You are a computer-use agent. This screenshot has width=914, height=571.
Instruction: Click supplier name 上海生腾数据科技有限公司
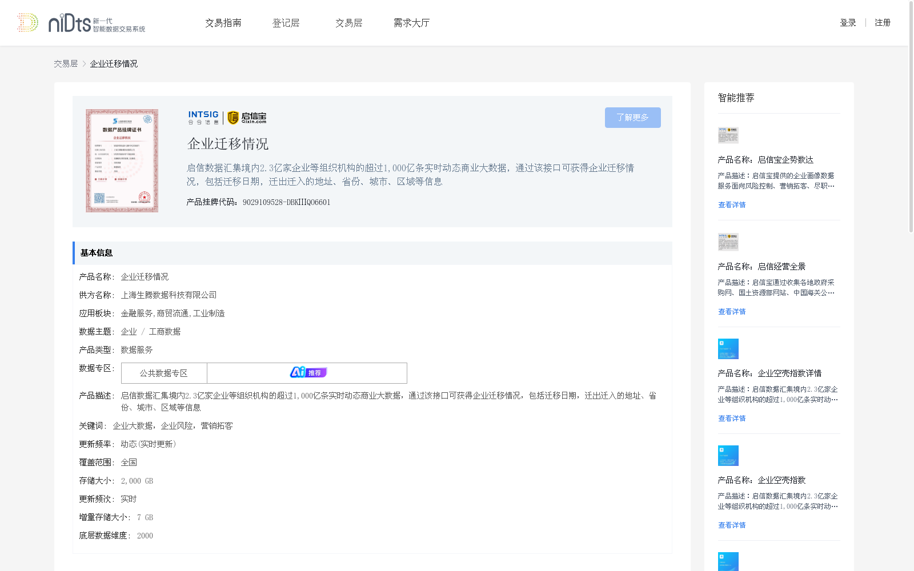(169, 295)
